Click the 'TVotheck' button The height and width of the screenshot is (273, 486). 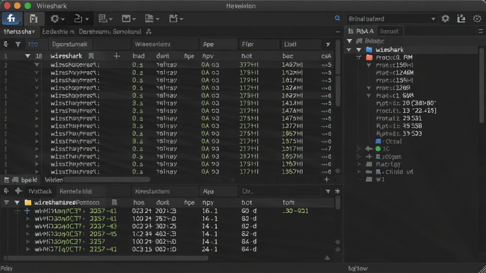(40, 191)
